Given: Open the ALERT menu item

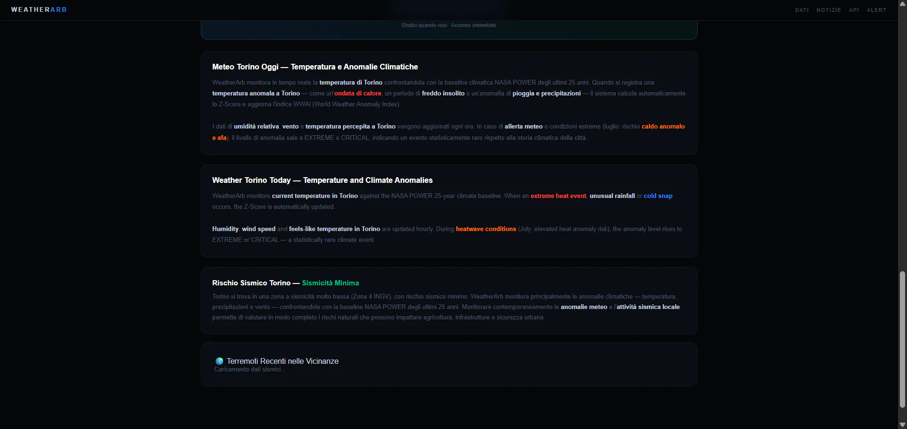Looking at the screenshot, I should click(876, 10).
